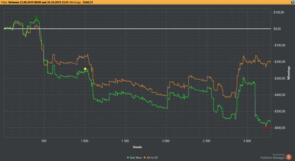Select the red lowest-point triangle marker

pyautogui.click(x=266, y=128)
